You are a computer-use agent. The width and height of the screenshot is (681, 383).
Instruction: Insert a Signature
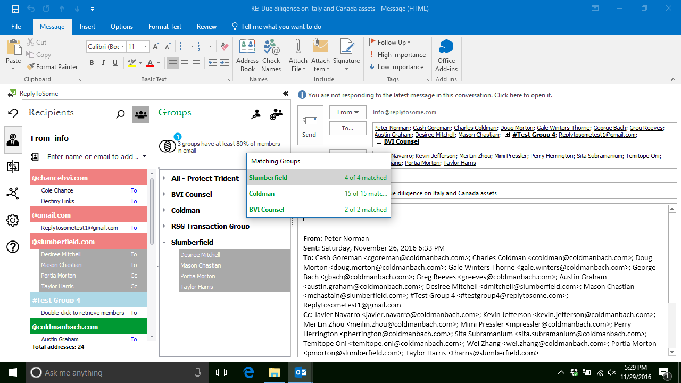coord(346,55)
